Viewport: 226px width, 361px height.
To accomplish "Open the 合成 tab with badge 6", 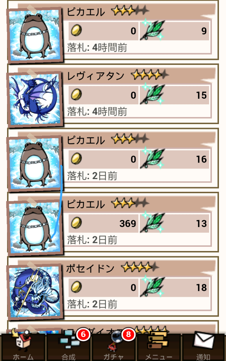I will pyautogui.click(x=69, y=347).
